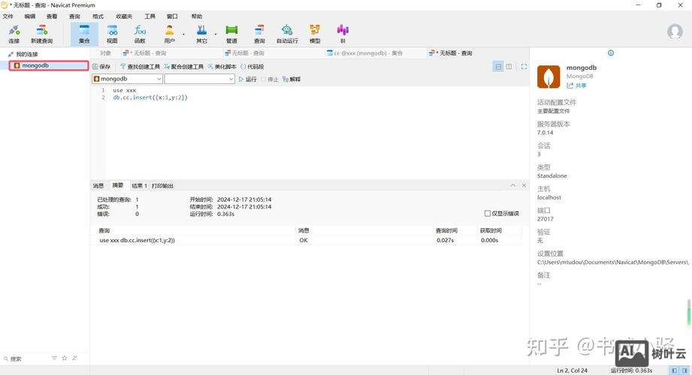Screen dimensions: 692x375
Task: Switch to the 结果 1 result tab
Action: click(139, 186)
